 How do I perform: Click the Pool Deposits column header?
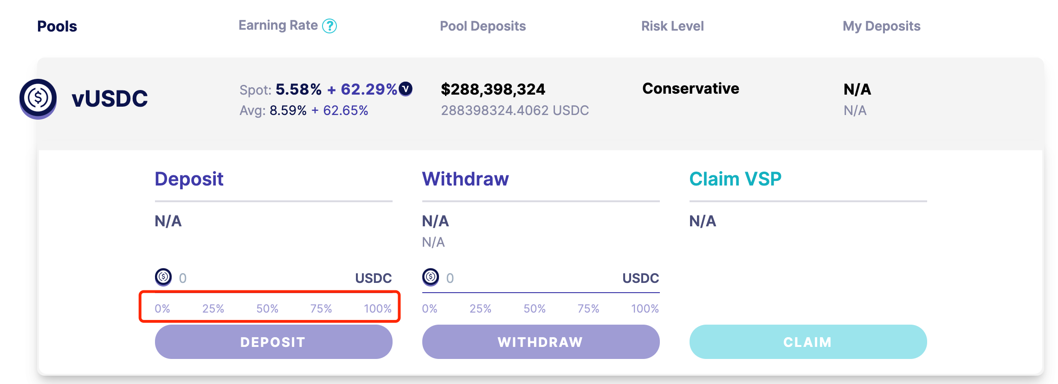point(483,26)
